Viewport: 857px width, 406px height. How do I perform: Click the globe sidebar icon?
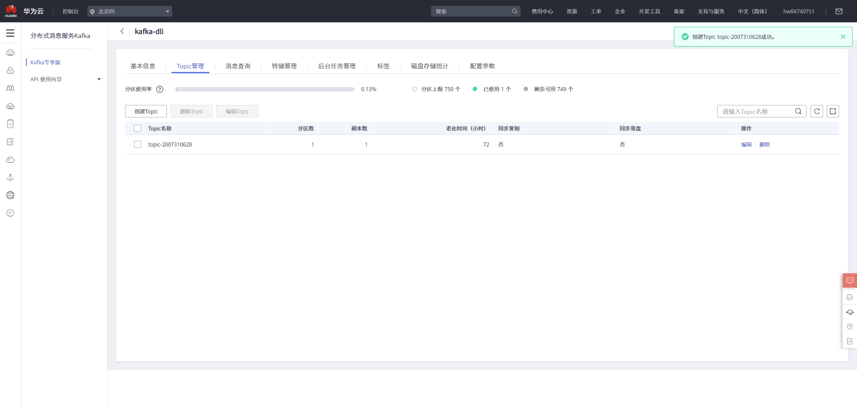click(x=10, y=196)
